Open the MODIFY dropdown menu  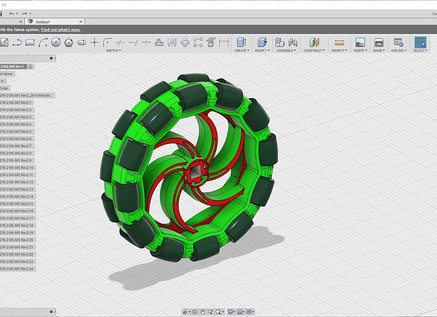coord(262,51)
